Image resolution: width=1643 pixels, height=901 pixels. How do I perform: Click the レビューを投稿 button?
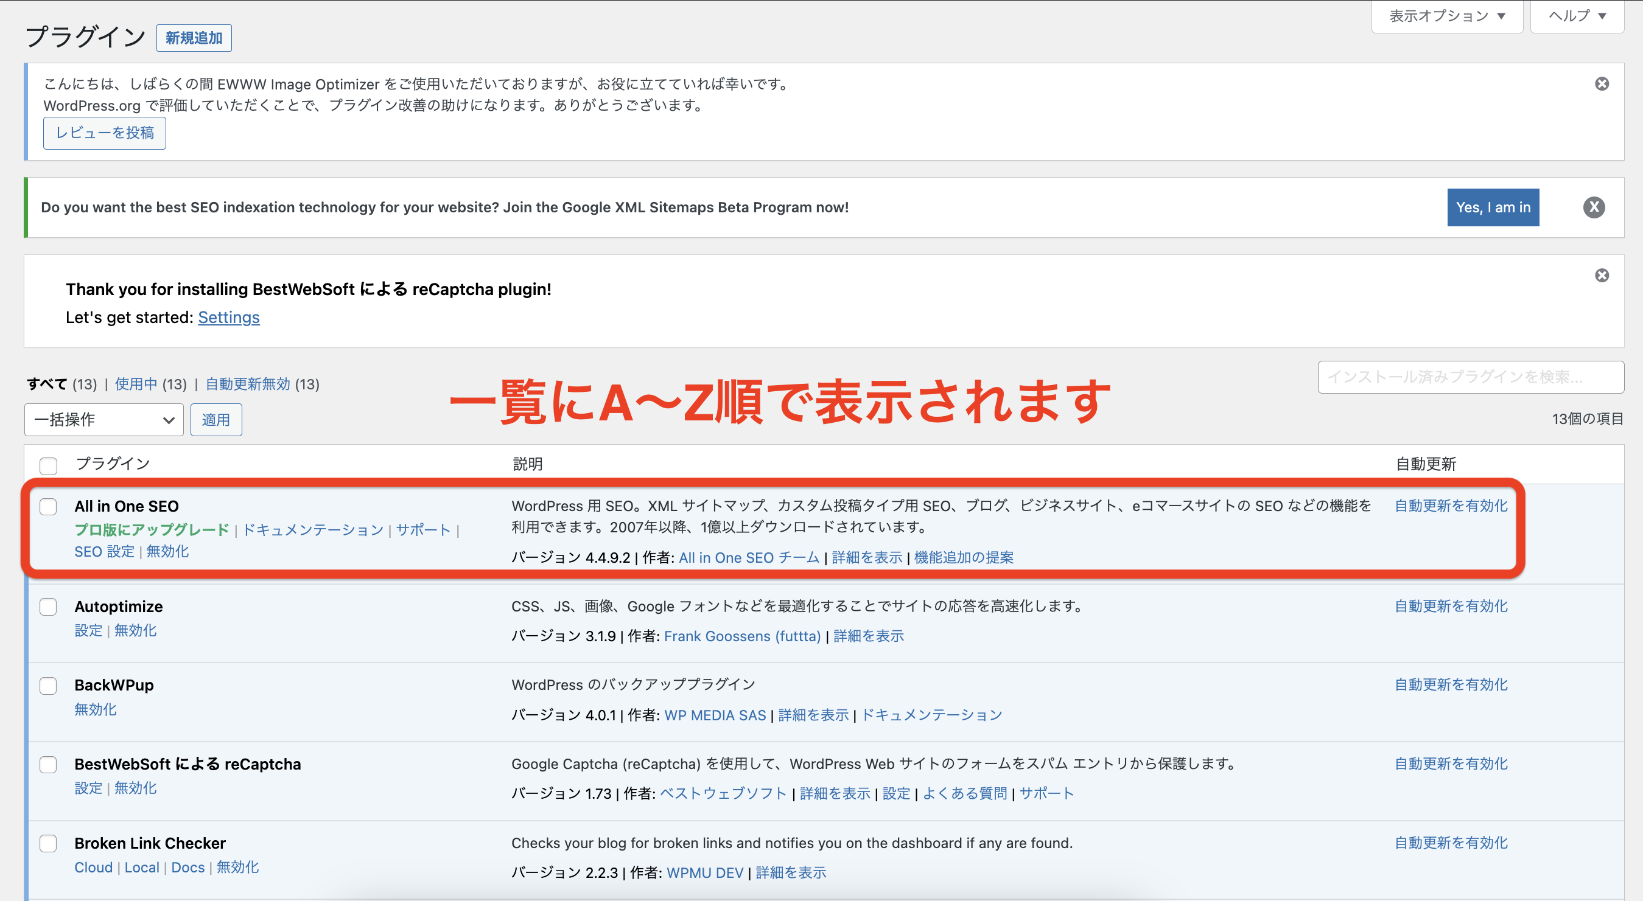pyautogui.click(x=105, y=133)
